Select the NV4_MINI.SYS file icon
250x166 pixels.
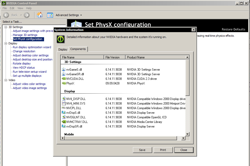pyautogui.click(x=64, y=103)
